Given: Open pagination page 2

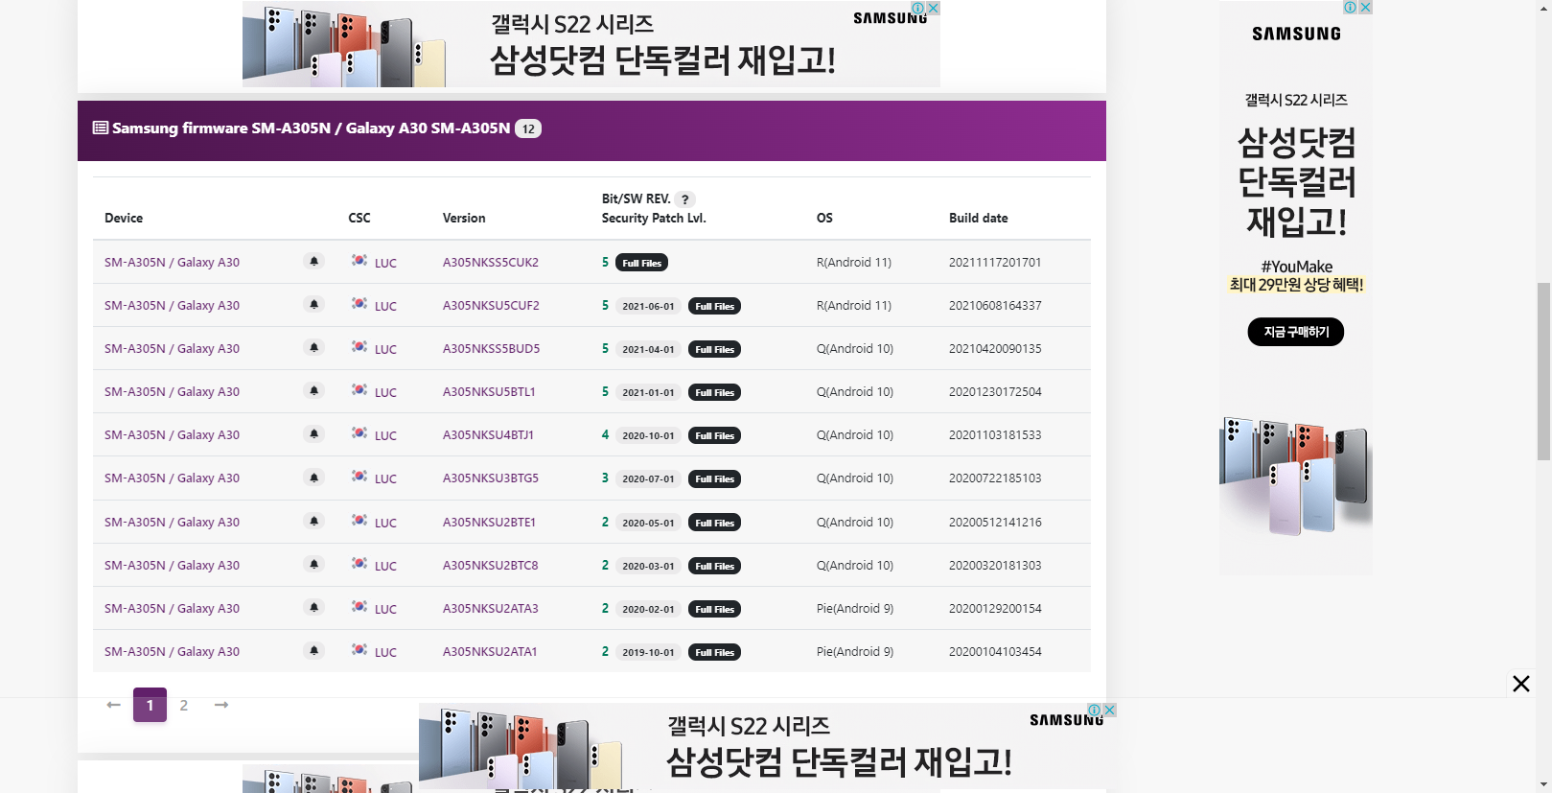Looking at the screenshot, I should [x=184, y=705].
